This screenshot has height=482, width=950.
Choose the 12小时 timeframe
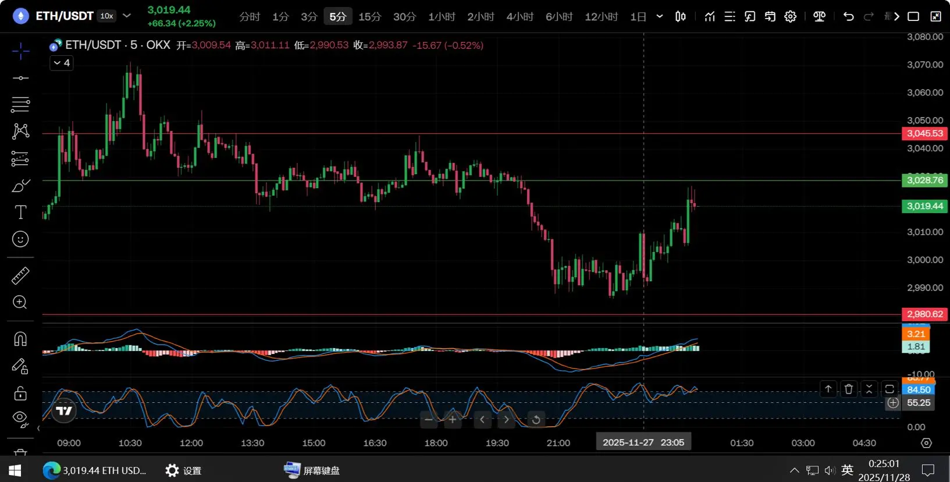pos(601,16)
